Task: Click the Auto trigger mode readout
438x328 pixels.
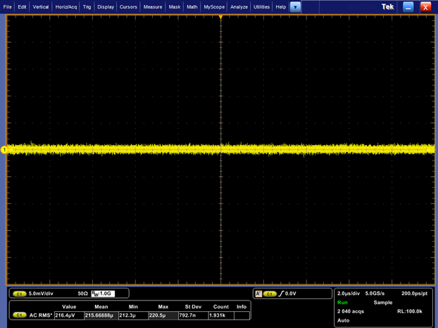Action: tap(344, 320)
